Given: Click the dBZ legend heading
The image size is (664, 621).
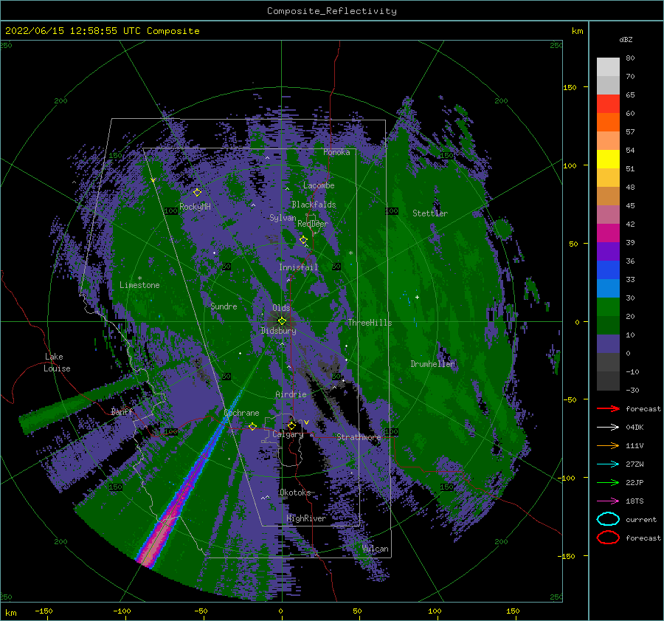Looking at the screenshot, I should tap(626, 39).
